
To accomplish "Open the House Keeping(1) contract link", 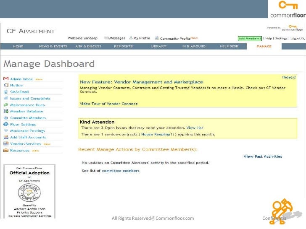I will click(x=158, y=134).
